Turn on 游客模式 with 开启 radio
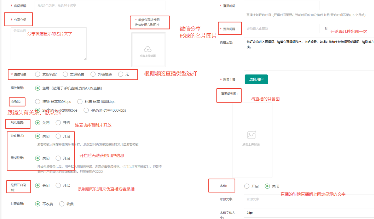374x219 pixels. pos(58,136)
